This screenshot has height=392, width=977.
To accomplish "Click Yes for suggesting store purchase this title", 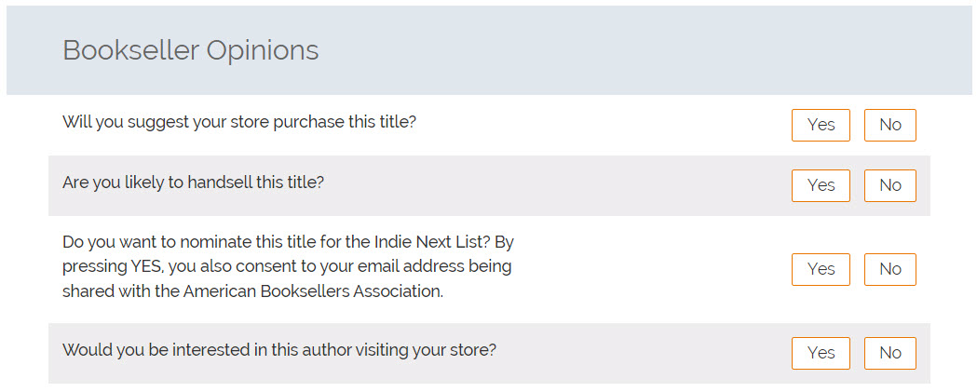I will point(821,125).
